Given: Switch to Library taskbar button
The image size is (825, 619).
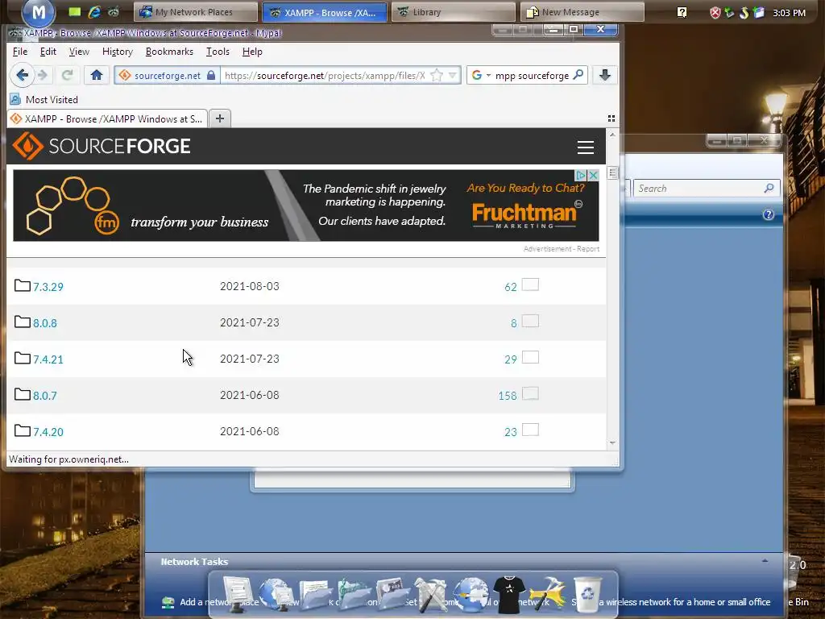Looking at the screenshot, I should pyautogui.click(x=453, y=12).
